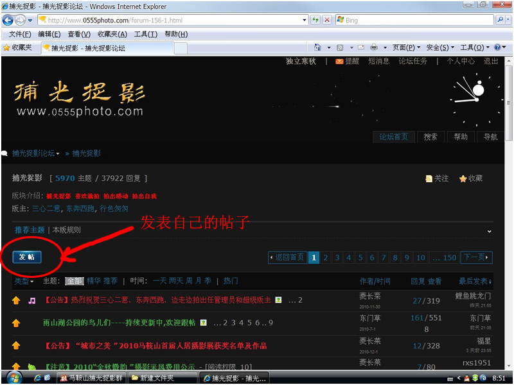Click the 推荐主题 tab link
The height and width of the screenshot is (385, 514).
(x=30, y=230)
